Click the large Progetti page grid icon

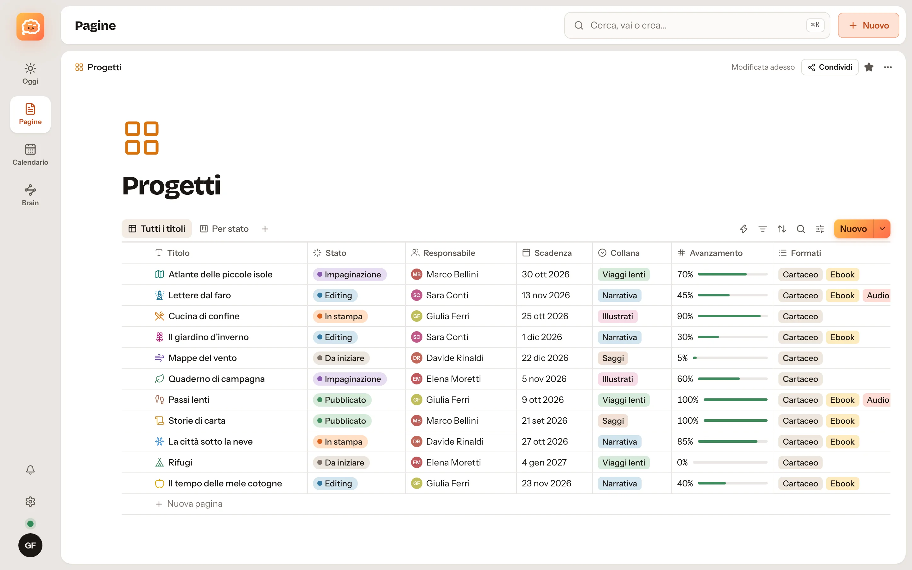pyautogui.click(x=142, y=138)
